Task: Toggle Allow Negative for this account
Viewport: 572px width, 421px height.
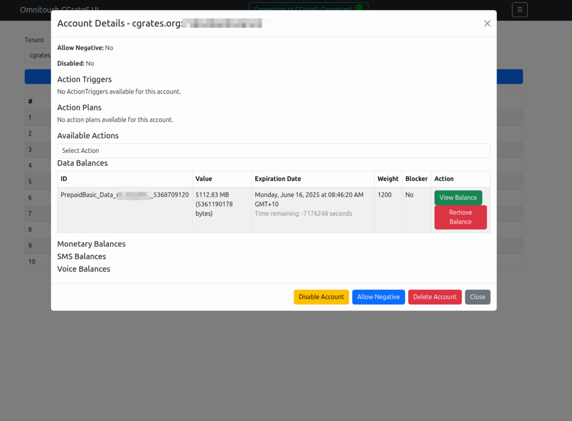Action: [x=378, y=297]
